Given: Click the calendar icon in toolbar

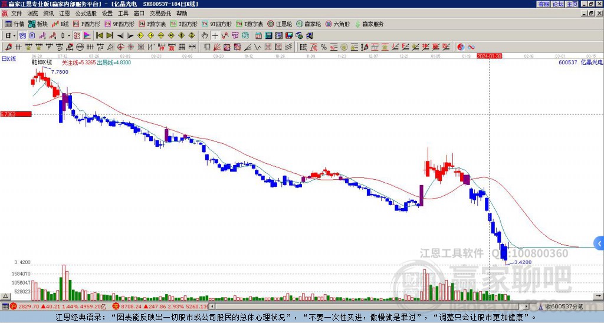Looking at the screenshot, I should point(258,35).
